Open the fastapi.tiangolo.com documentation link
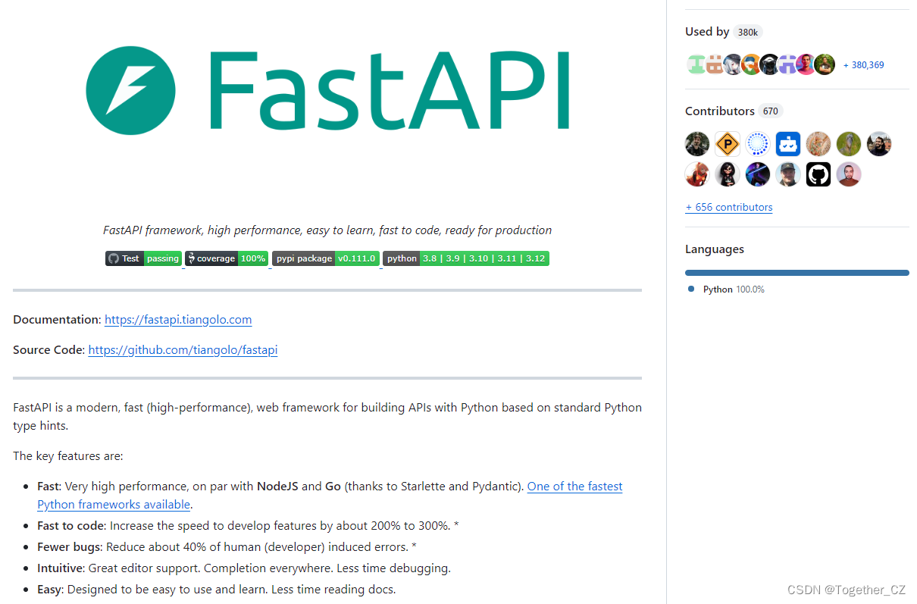This screenshot has width=917, height=604. click(x=178, y=319)
